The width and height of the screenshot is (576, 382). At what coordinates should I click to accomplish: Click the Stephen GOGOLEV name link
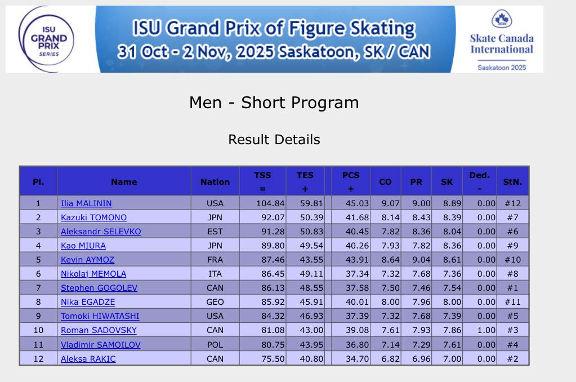click(99, 288)
